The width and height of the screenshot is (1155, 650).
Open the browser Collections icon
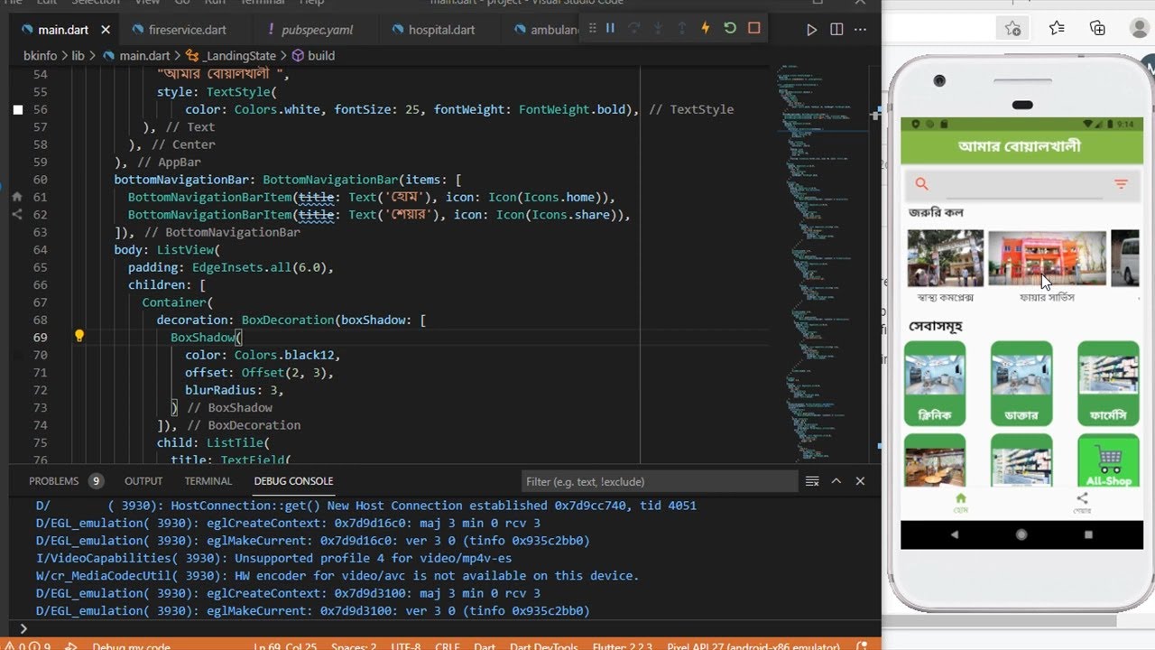point(1097,28)
